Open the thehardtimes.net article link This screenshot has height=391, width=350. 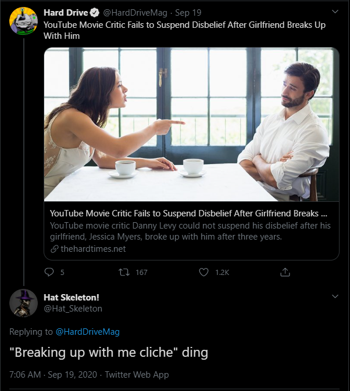[x=93, y=249]
